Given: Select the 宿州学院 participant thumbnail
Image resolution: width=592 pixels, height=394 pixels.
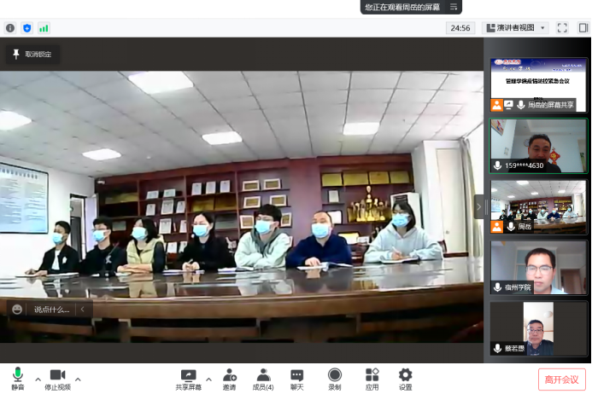Looking at the screenshot, I should (538, 268).
